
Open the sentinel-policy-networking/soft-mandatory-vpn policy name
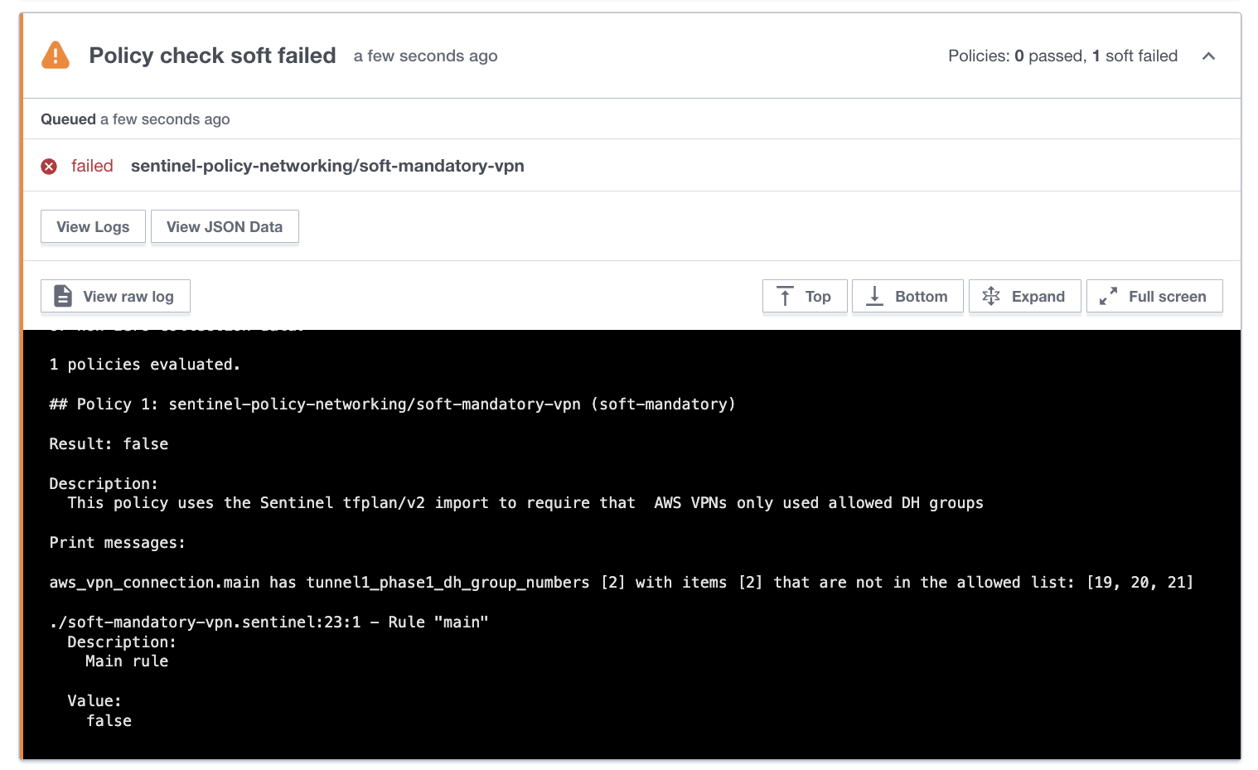click(x=327, y=166)
